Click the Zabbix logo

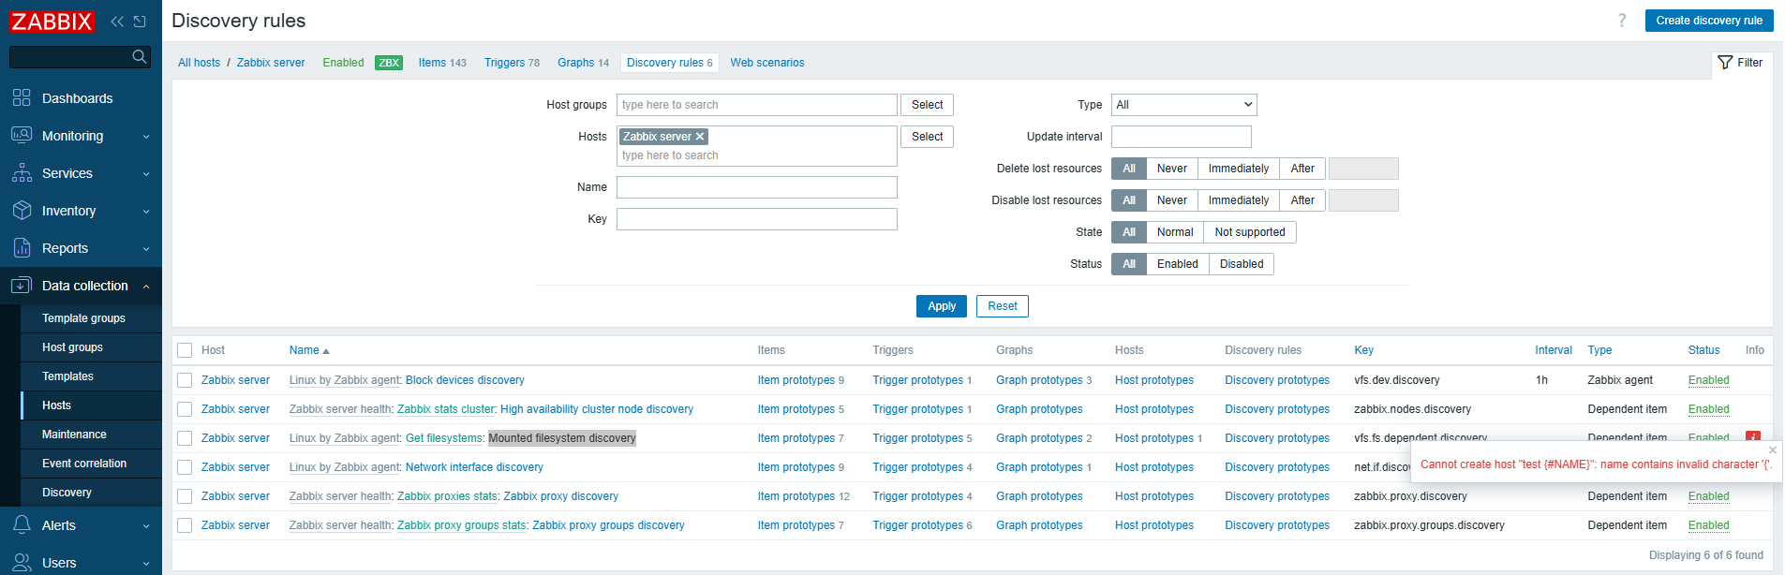pyautogui.click(x=52, y=22)
